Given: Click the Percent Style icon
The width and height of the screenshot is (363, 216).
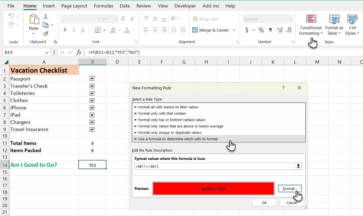Looking at the screenshot, I should pos(261,30).
